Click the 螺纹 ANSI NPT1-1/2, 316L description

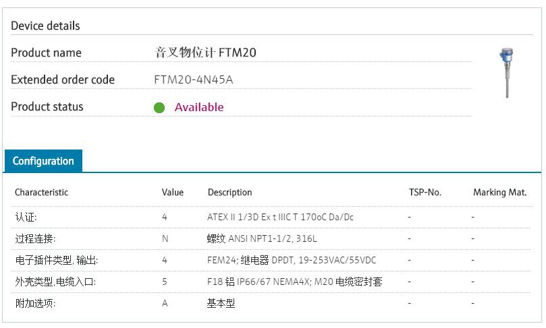pyautogui.click(x=262, y=238)
